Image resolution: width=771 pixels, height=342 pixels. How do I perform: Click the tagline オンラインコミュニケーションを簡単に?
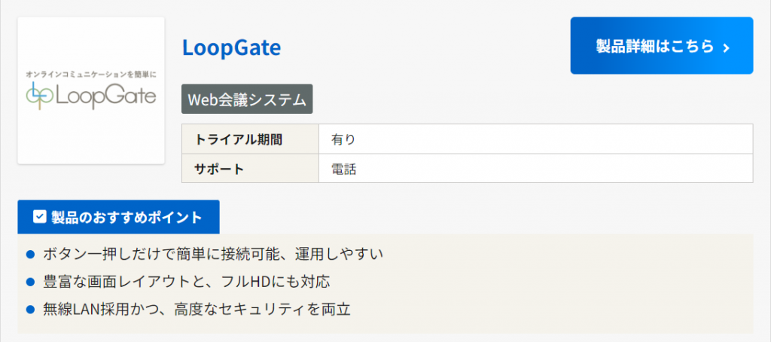pos(90,74)
